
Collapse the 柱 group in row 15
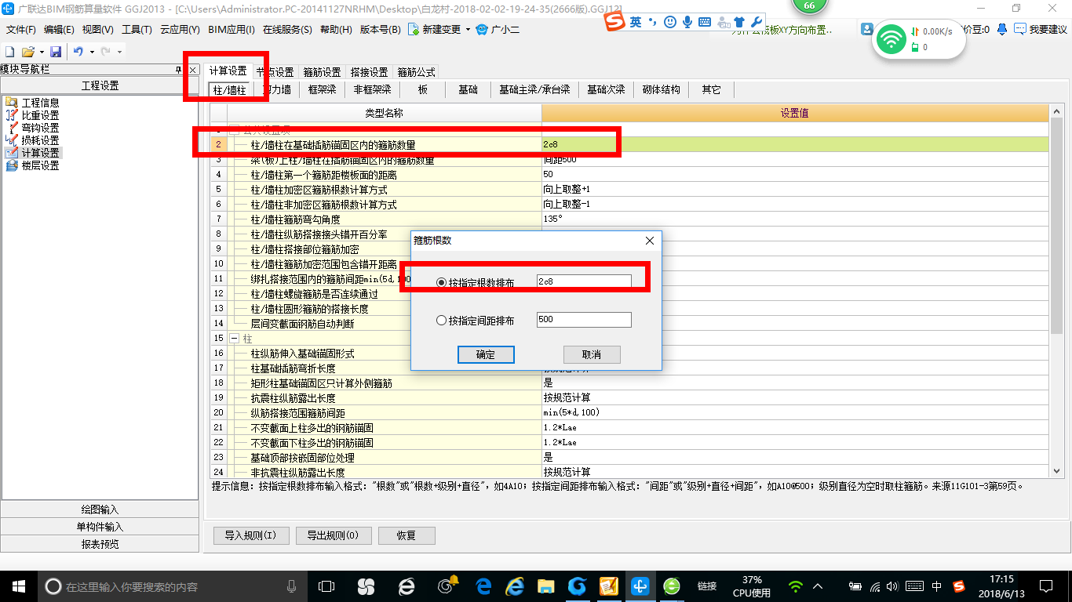click(x=234, y=339)
